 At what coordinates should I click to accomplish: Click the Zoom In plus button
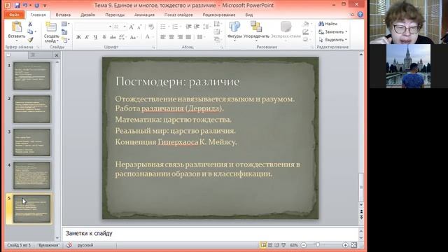tap(345, 245)
